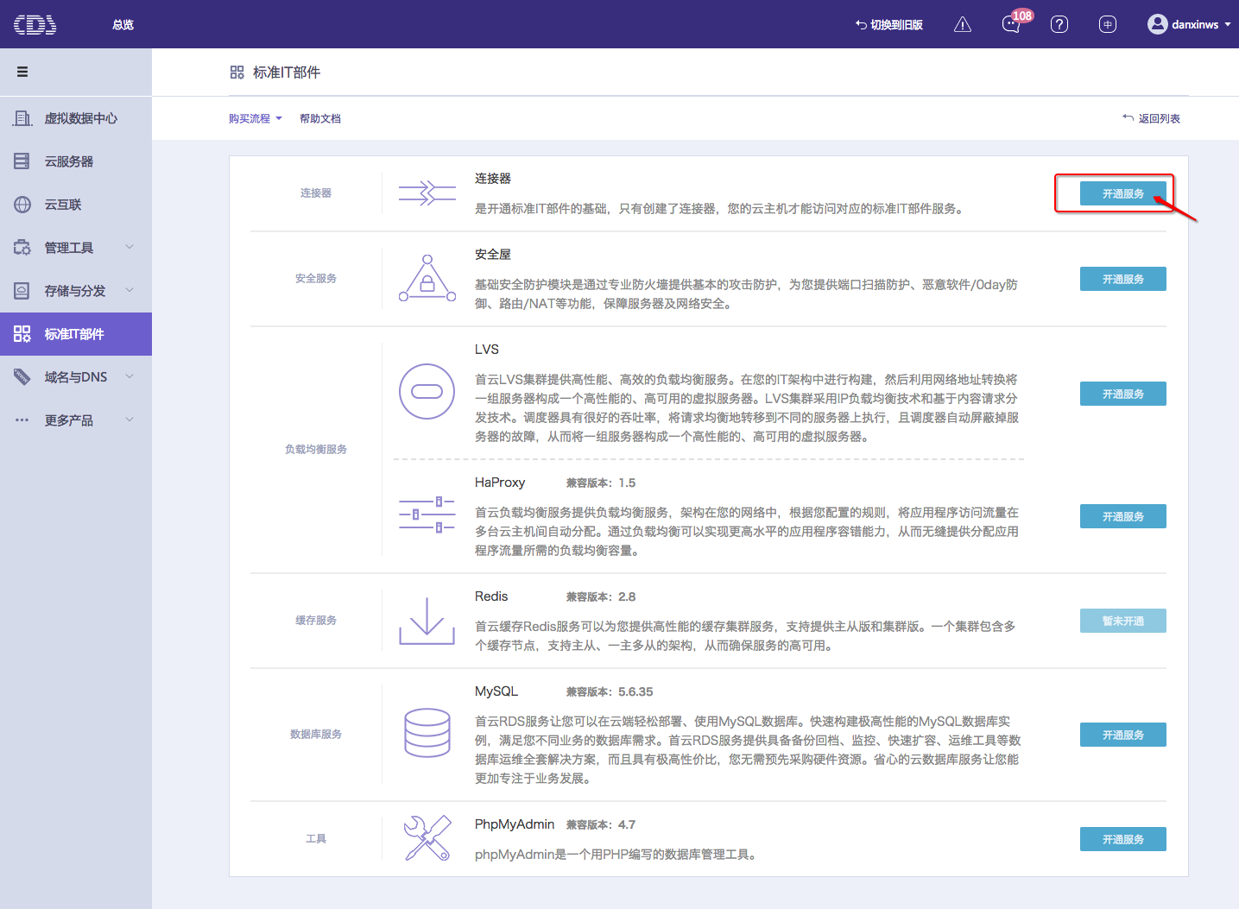Screen dimensions: 1239x909
Task: Click the PhpMyAdmin tools icon
Action: tap(427, 838)
